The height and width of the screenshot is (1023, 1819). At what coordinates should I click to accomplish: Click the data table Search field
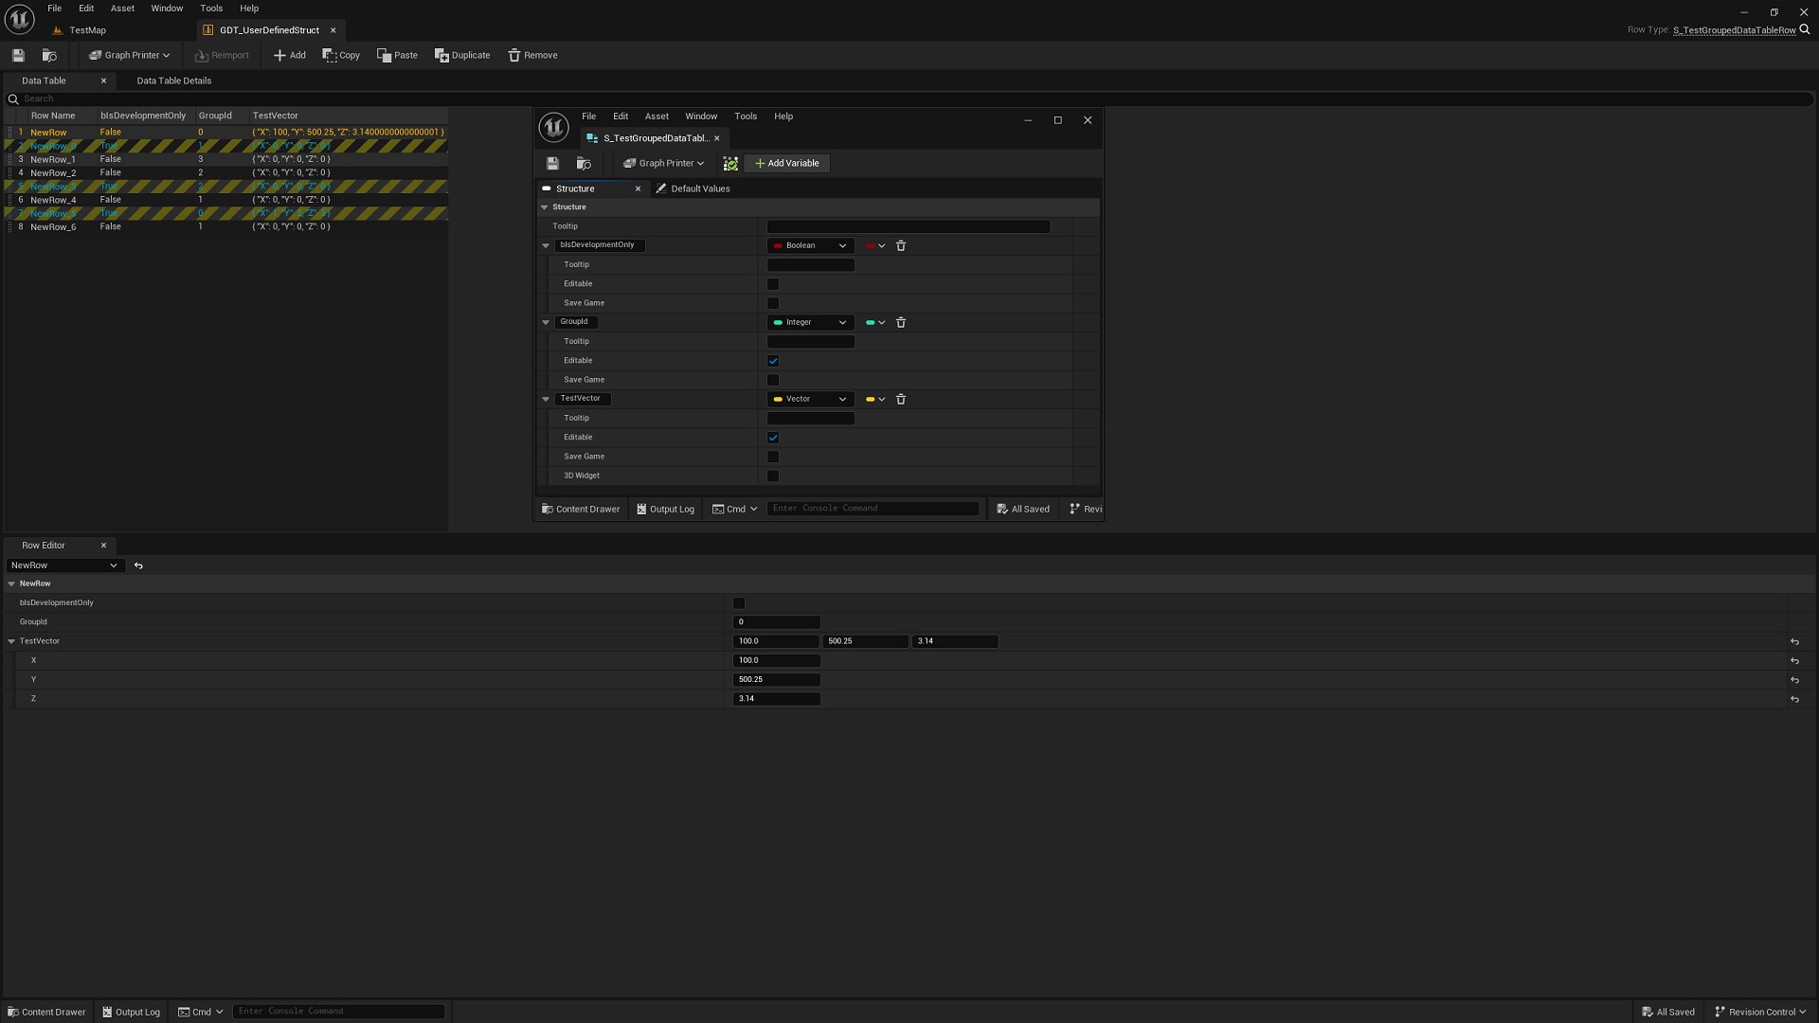(909, 99)
